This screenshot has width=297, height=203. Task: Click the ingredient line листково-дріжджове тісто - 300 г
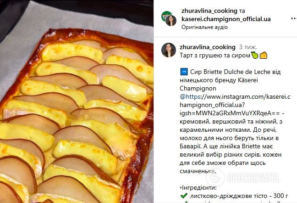point(239,196)
